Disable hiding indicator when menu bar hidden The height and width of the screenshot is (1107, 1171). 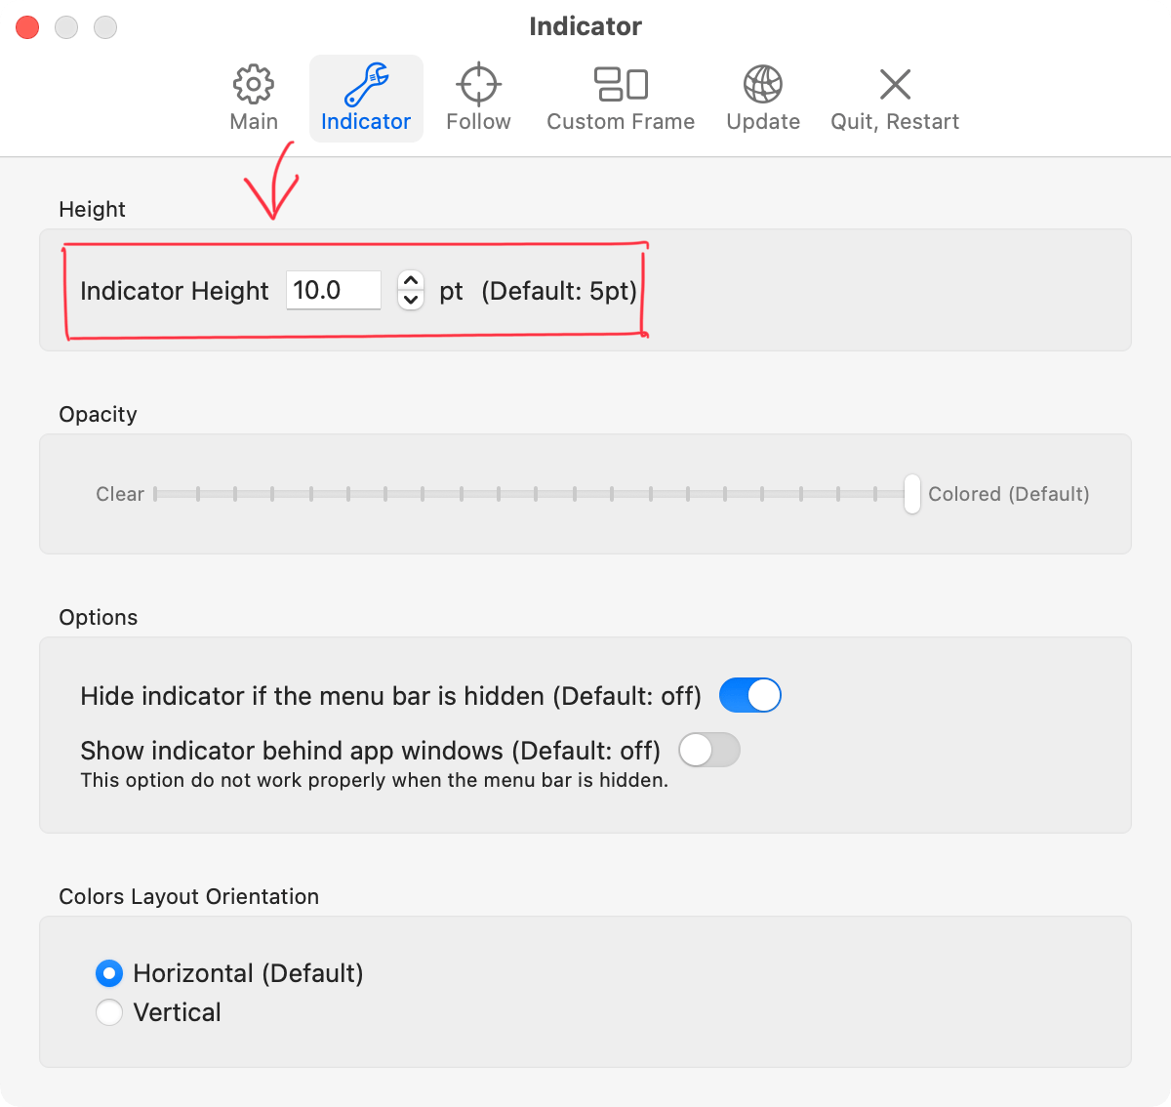click(749, 695)
